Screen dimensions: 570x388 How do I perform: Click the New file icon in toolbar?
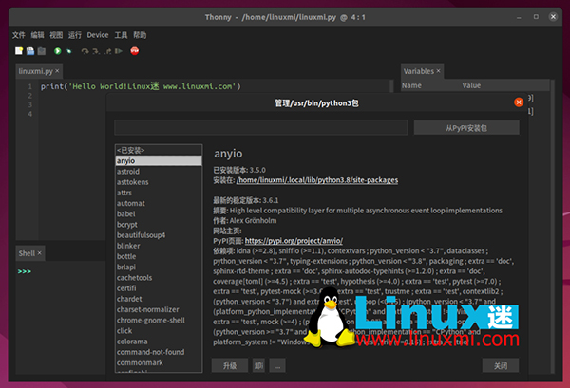pos(16,50)
